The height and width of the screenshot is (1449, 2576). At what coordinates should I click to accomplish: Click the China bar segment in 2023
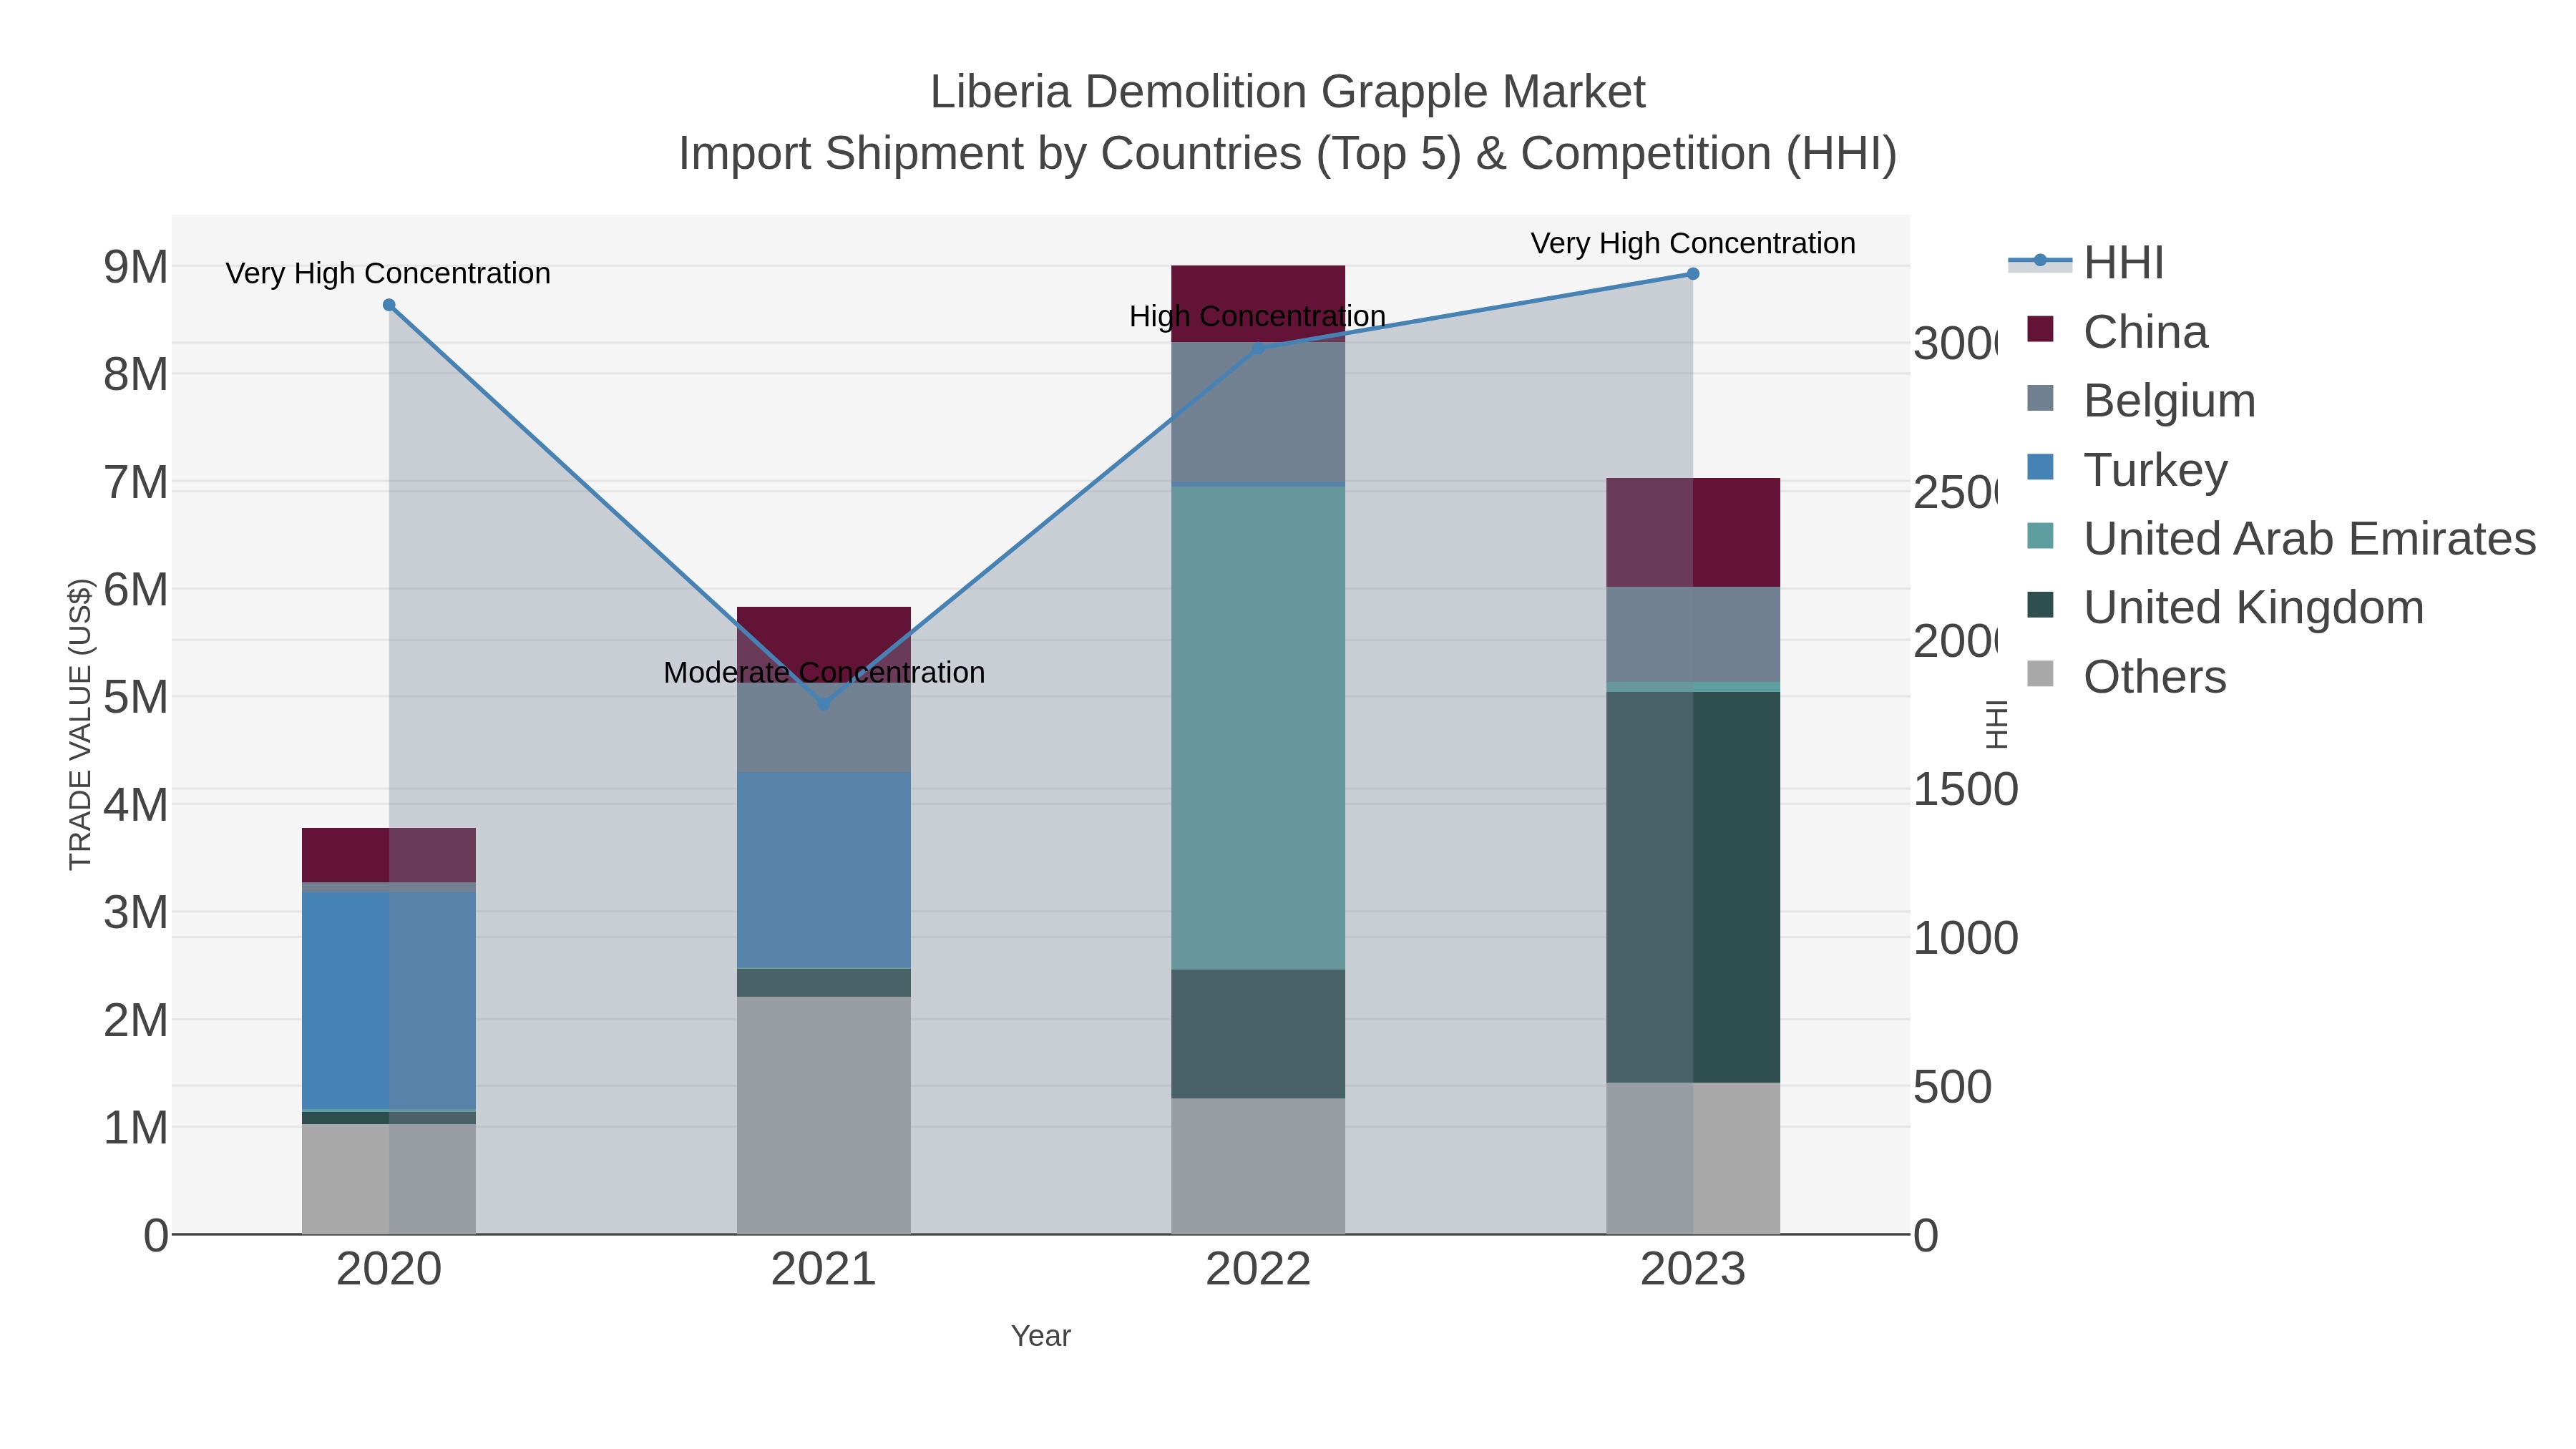(1693, 532)
